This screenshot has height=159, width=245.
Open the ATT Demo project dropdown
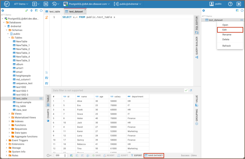pyautogui.click(x=21, y=4)
